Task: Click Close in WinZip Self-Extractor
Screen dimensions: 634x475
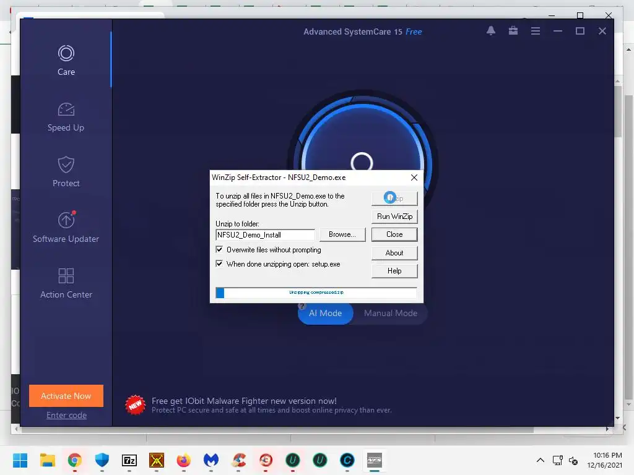Action: pyautogui.click(x=394, y=234)
